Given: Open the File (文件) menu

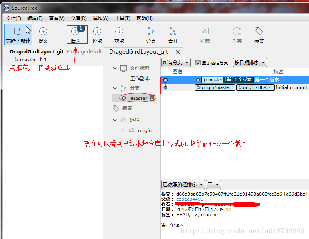Looking at the screenshot, I should coord(14,18).
